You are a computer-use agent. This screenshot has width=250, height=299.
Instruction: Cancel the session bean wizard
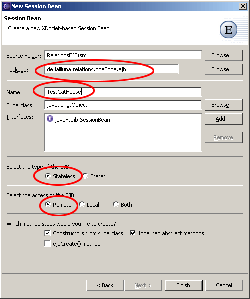224,285
